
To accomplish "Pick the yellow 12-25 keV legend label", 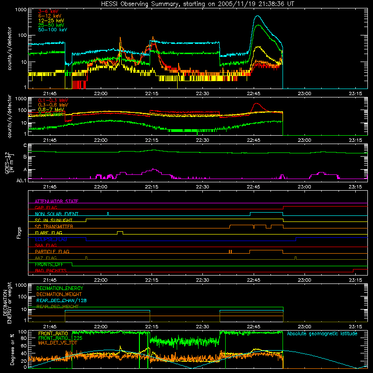I will [51, 21].
